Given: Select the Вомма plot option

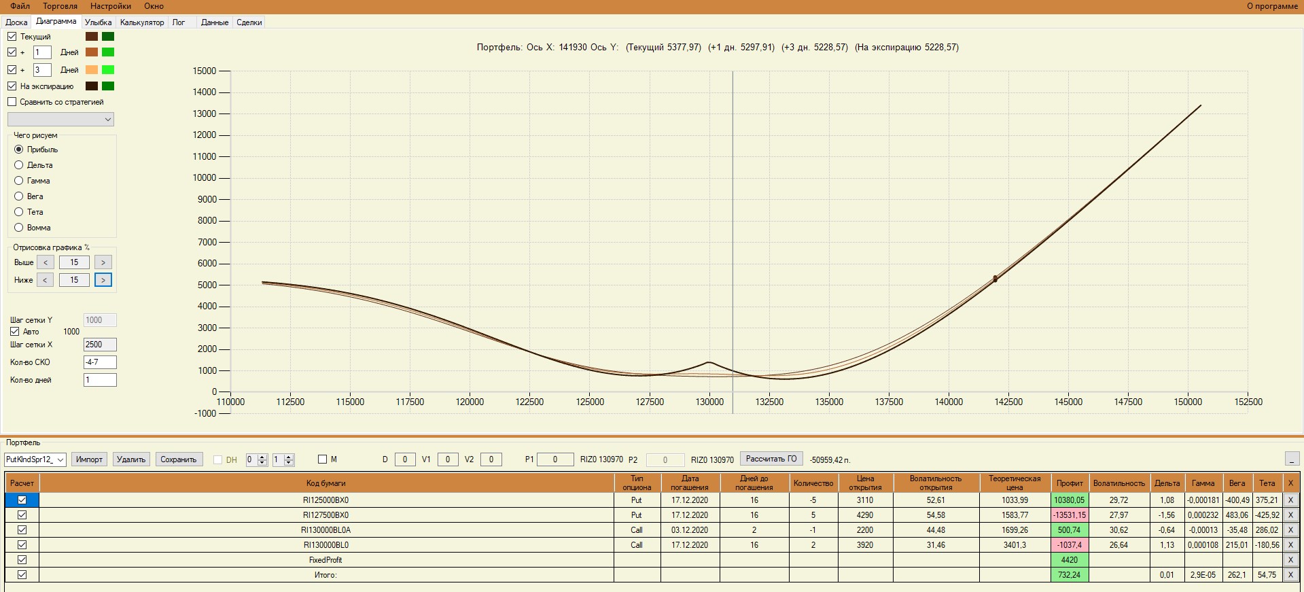Looking at the screenshot, I should point(19,228).
